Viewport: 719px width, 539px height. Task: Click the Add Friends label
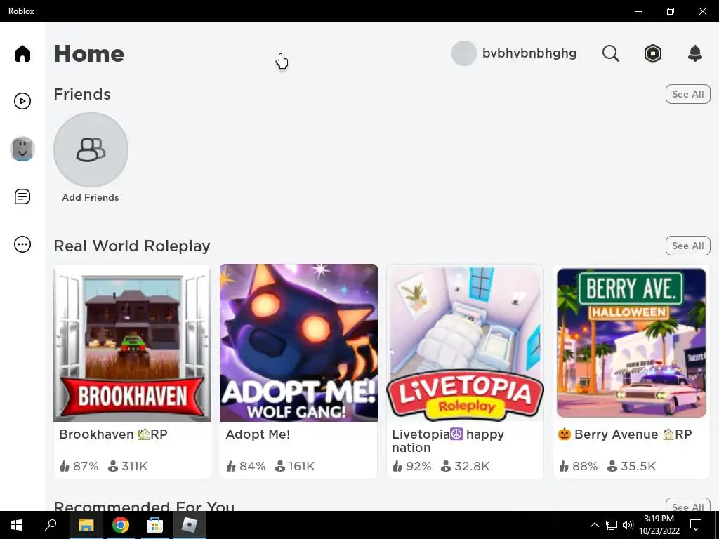coord(91,197)
